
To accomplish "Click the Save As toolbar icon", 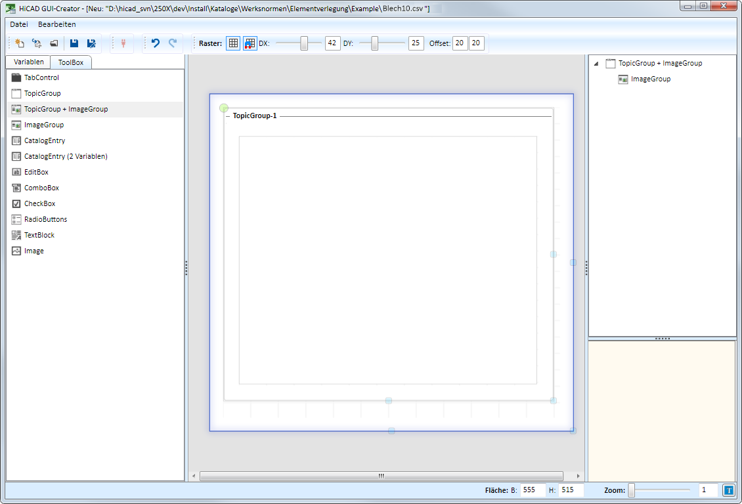I will click(x=91, y=43).
